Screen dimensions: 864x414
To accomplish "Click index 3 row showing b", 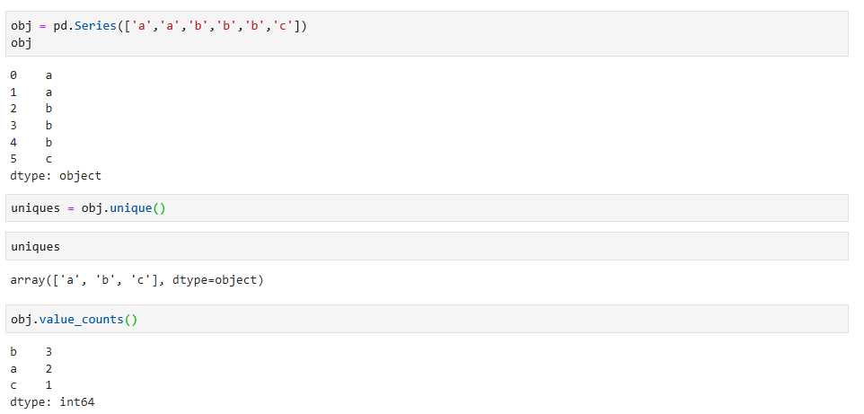I will coord(31,126).
